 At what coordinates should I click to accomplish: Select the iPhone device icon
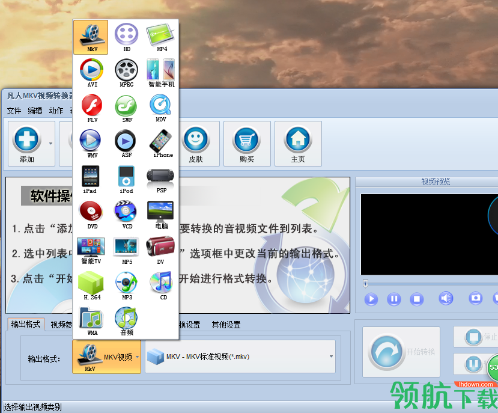(x=161, y=144)
